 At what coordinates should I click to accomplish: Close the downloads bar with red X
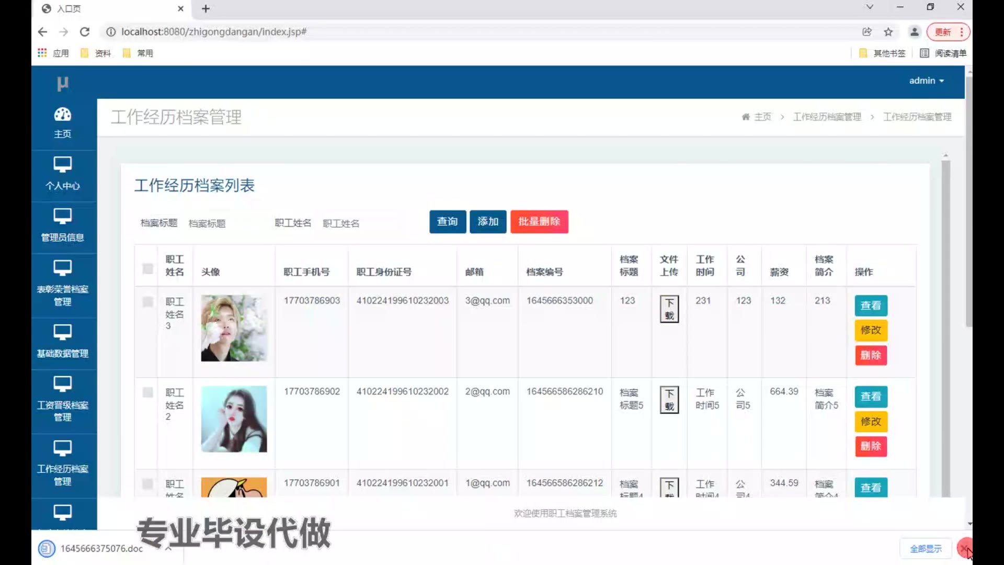[x=964, y=548]
